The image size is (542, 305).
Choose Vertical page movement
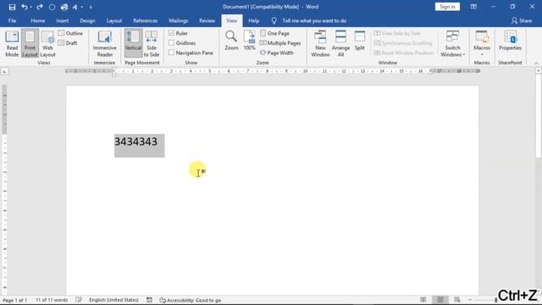(x=133, y=43)
